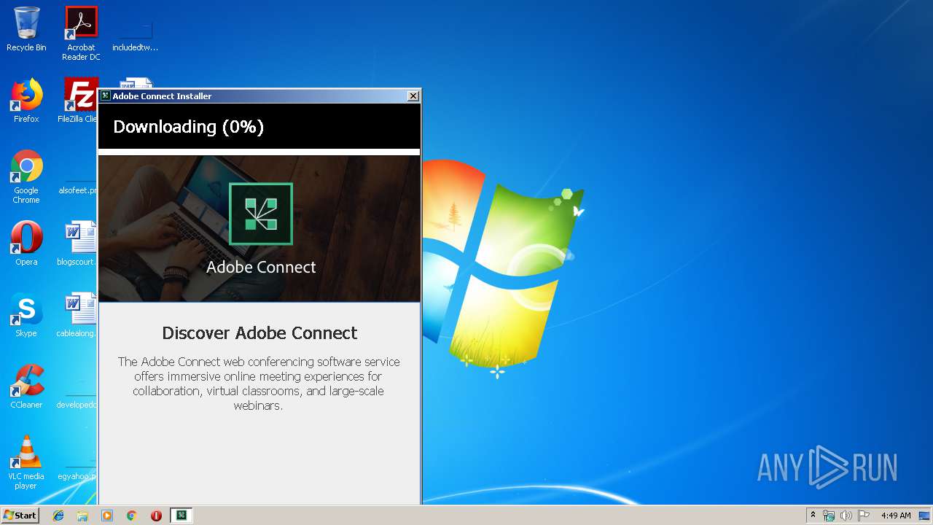The image size is (933, 525).
Task: Select the includedtw... desktop file
Action: tap(135, 34)
